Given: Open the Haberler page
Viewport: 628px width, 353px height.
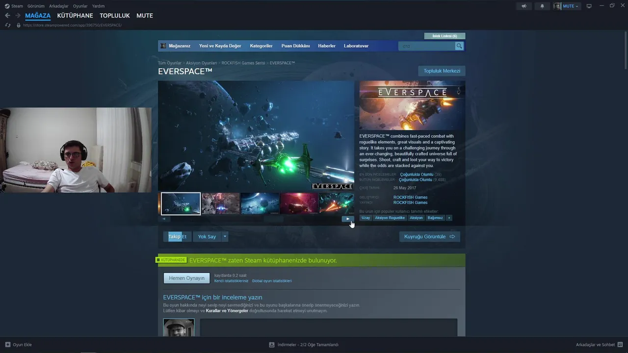Looking at the screenshot, I should click(x=327, y=46).
